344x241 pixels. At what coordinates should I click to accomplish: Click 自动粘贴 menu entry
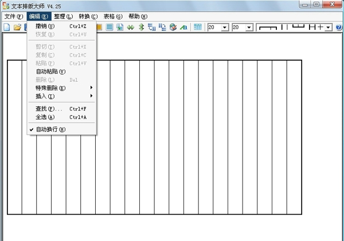coord(50,72)
